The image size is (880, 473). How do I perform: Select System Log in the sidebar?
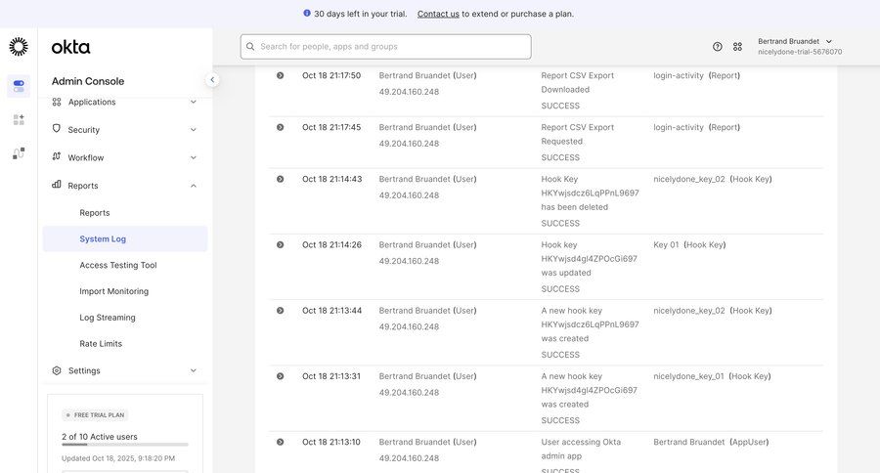125,239
